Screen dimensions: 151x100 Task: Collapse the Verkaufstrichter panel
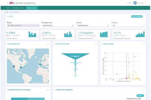pyautogui.click(x=95, y=44)
